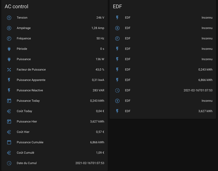Click the ampere icon beside Ampérage
Screen dimensions: 218x171
[9, 28]
